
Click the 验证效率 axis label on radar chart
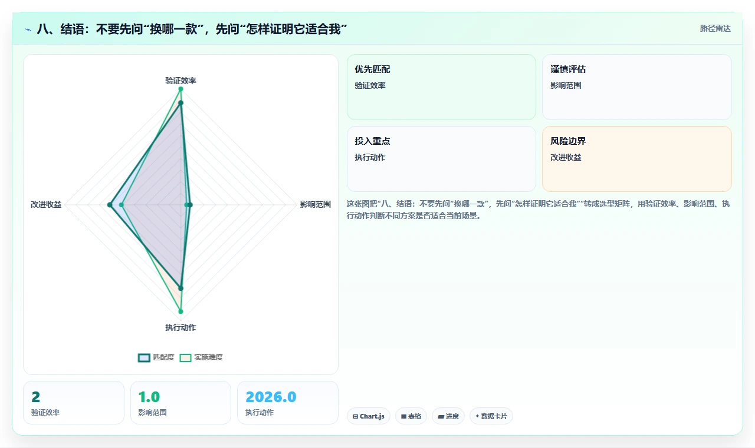click(180, 81)
